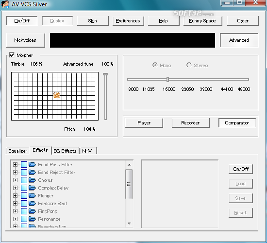Click the effects list scrollbar thumb
This screenshot has width=267, height=243.
pyautogui.click(x=129, y=184)
